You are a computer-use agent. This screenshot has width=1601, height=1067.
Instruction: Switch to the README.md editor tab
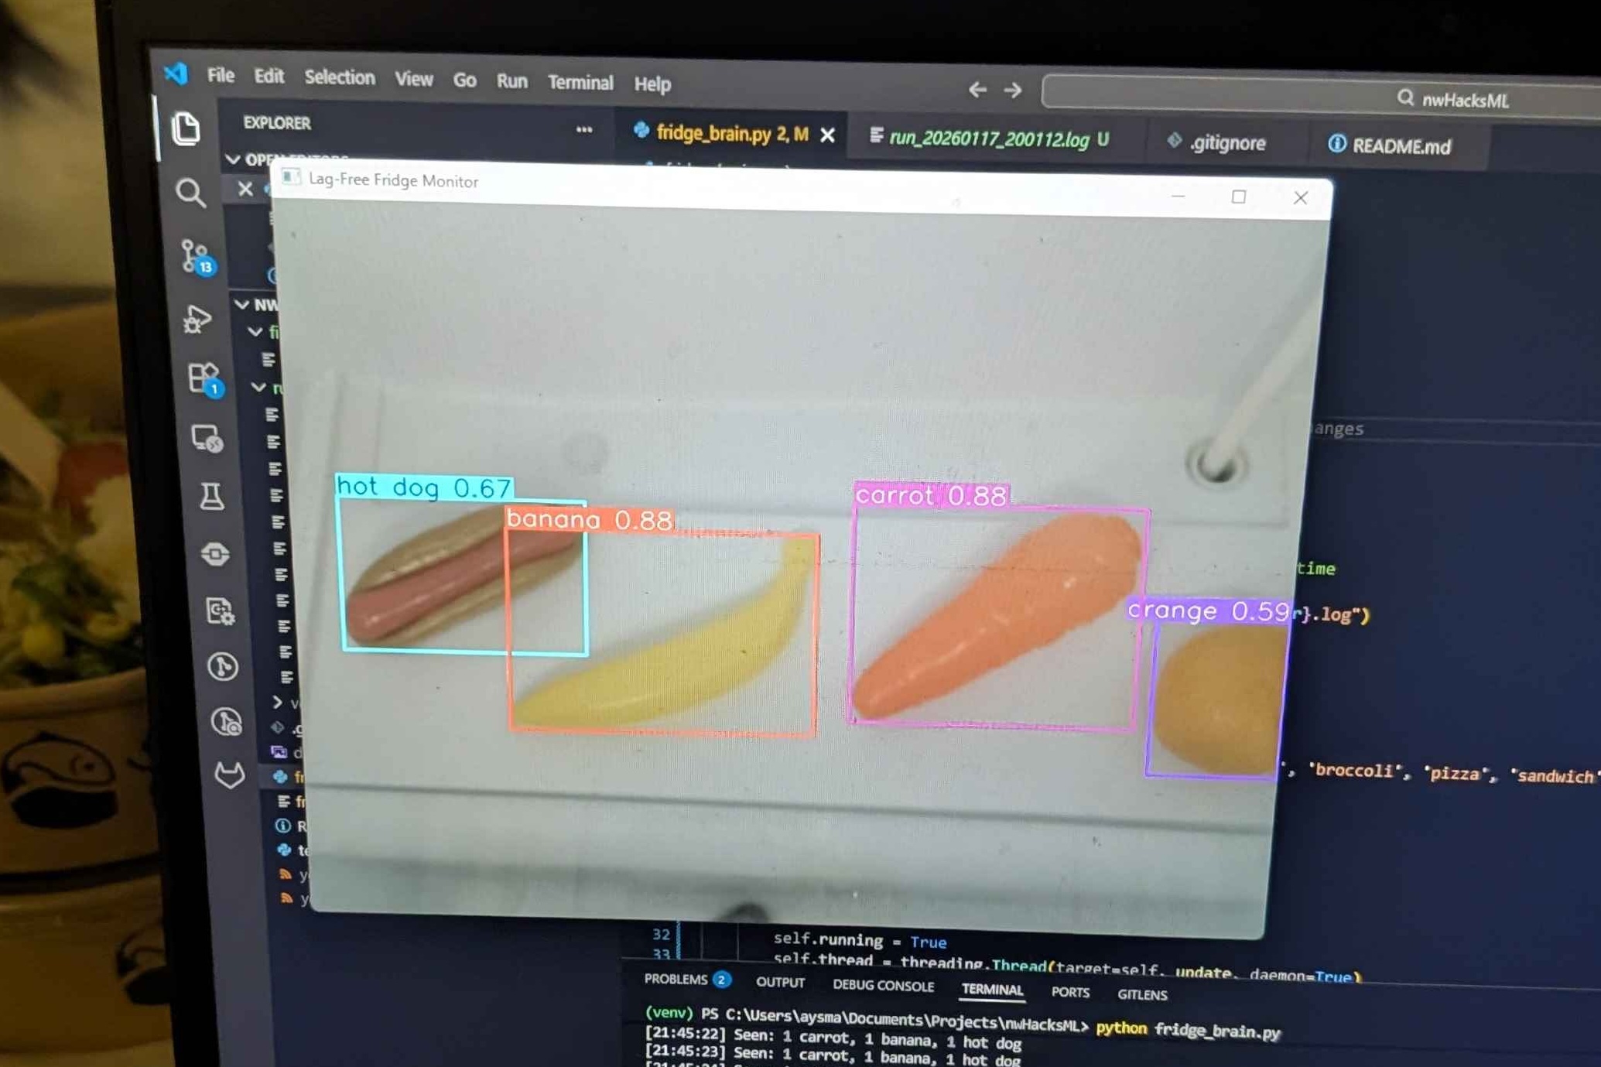pos(1401,146)
